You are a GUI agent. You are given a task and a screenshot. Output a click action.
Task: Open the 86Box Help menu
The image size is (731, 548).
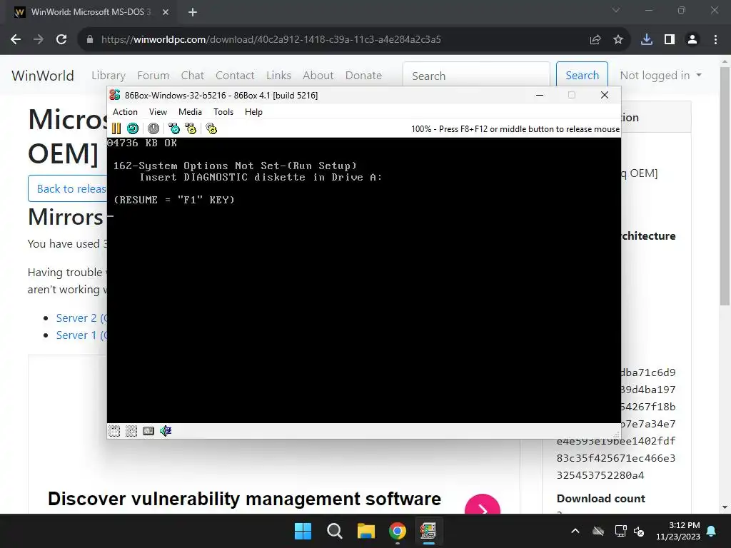pyautogui.click(x=253, y=112)
